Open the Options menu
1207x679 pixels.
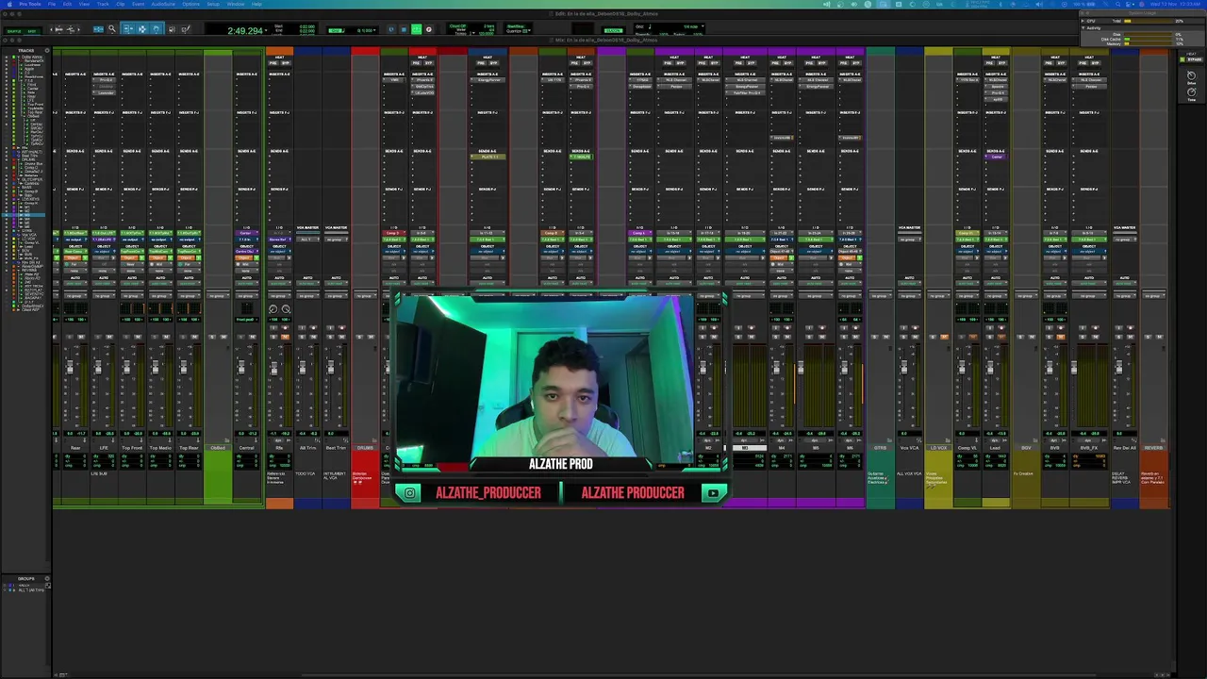tap(191, 4)
